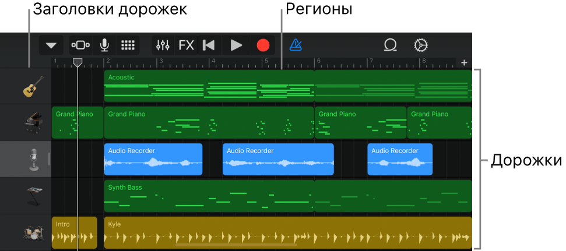The image size is (566, 251).
Task: Select the Kyle drummer region
Action: tap(288, 232)
